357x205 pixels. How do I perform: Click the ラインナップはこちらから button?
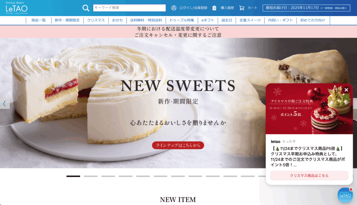(x=178, y=145)
